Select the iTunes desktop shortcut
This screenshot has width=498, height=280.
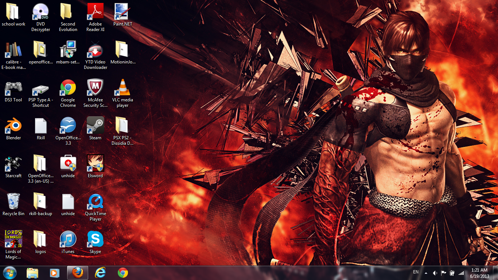68,239
